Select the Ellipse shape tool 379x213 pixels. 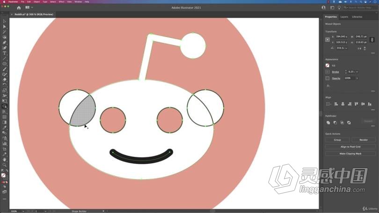(x=4, y=64)
